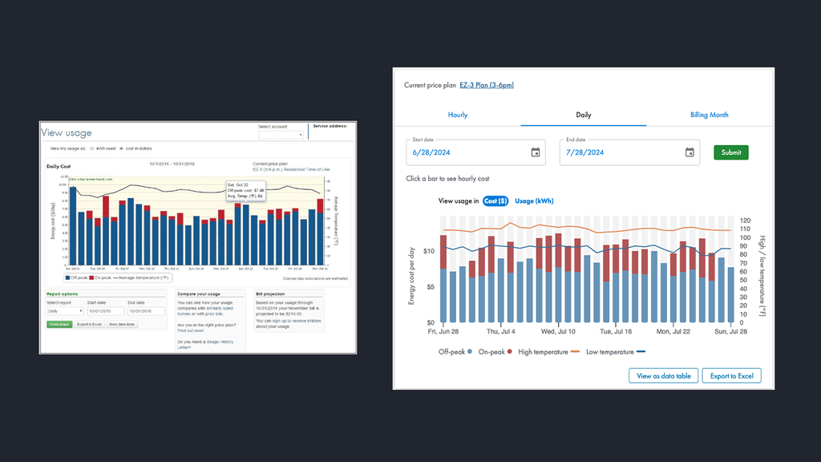Click the Sun, Jul 28 bar in new chart

click(x=730, y=295)
